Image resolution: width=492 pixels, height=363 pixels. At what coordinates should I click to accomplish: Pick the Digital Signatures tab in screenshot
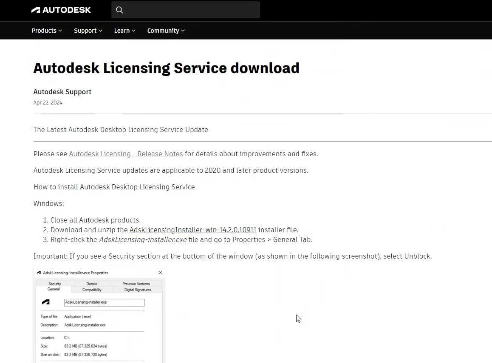click(138, 290)
